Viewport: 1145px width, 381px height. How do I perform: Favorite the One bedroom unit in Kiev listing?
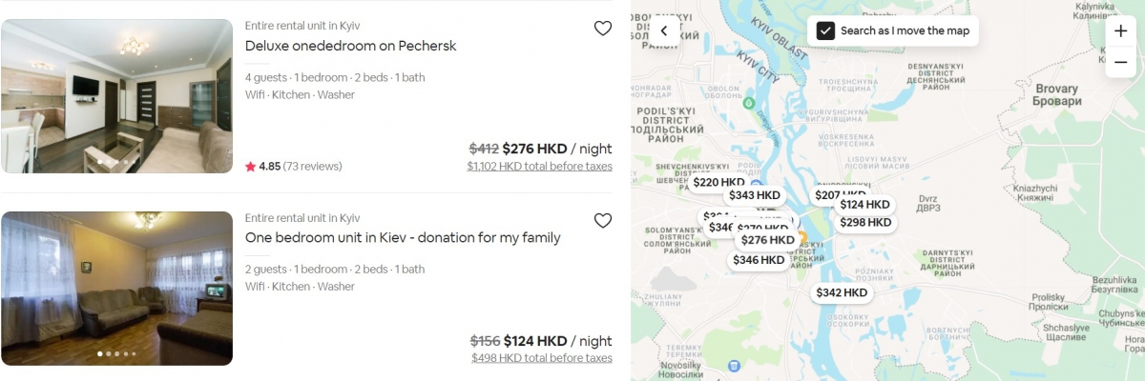[x=603, y=221]
